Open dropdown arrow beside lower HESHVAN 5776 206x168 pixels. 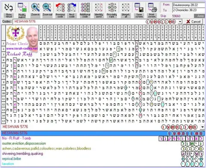pyautogui.click(x=203, y=127)
